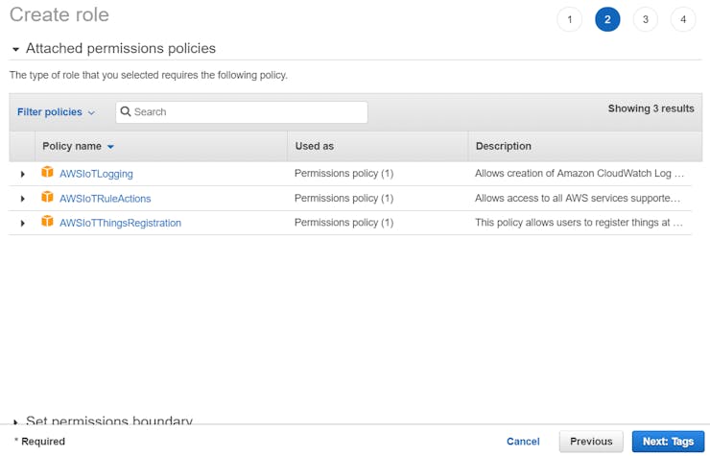This screenshot has width=710, height=456.
Task: Expand the AWSIoTThingsRegistration policy row
Action: coord(22,223)
